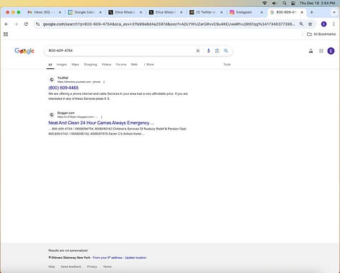Open the Privacy footer link
The height and width of the screenshot is (273, 340).
92,267
